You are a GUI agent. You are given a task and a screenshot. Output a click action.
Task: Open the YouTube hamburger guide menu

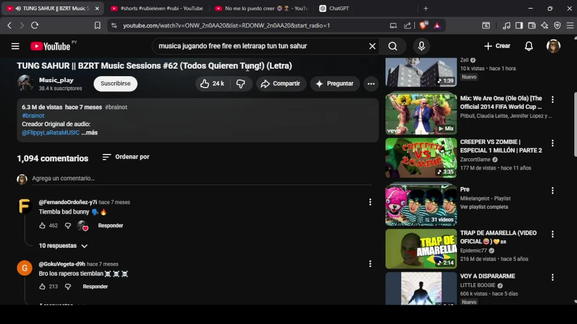[15, 46]
